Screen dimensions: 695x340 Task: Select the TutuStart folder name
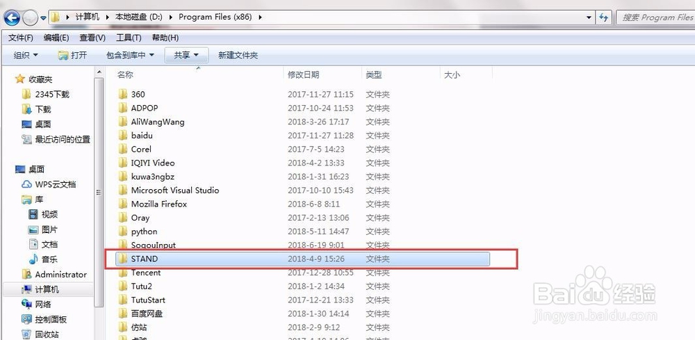pos(148,300)
